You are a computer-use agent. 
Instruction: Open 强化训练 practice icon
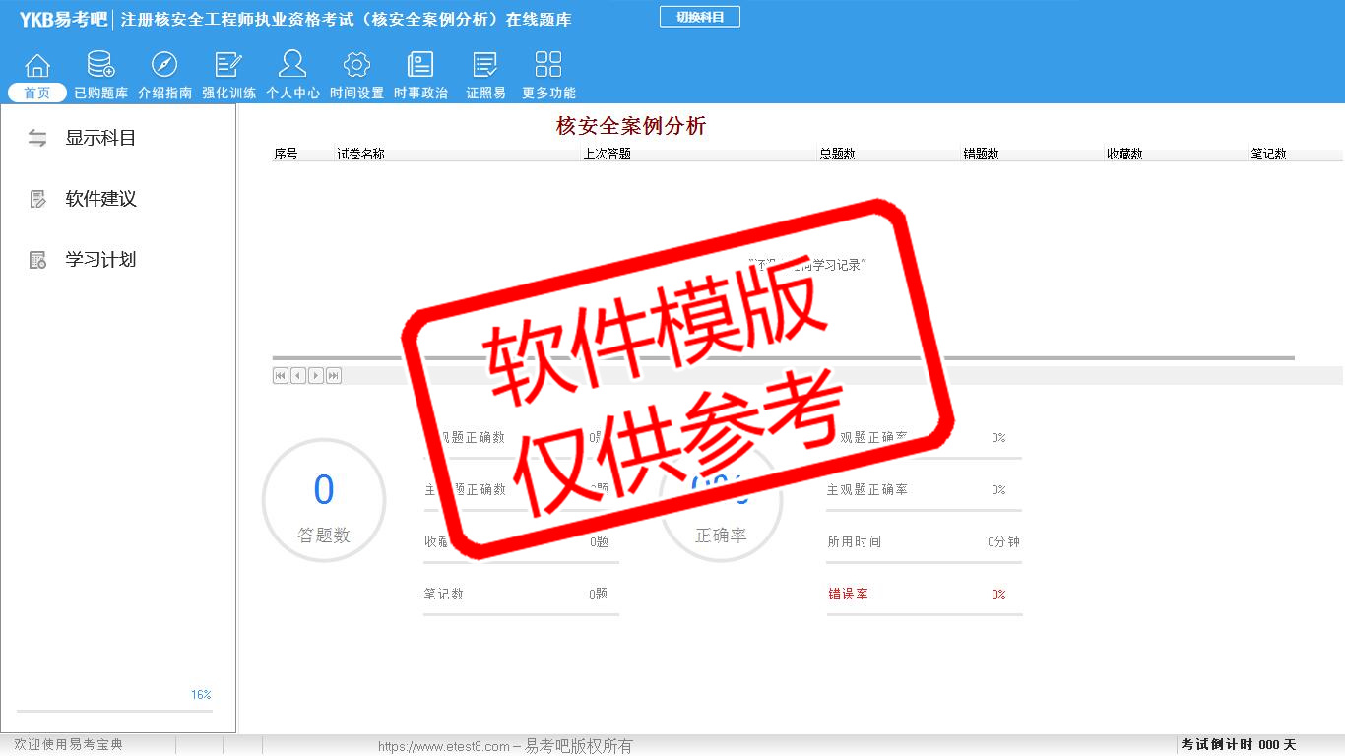point(228,66)
